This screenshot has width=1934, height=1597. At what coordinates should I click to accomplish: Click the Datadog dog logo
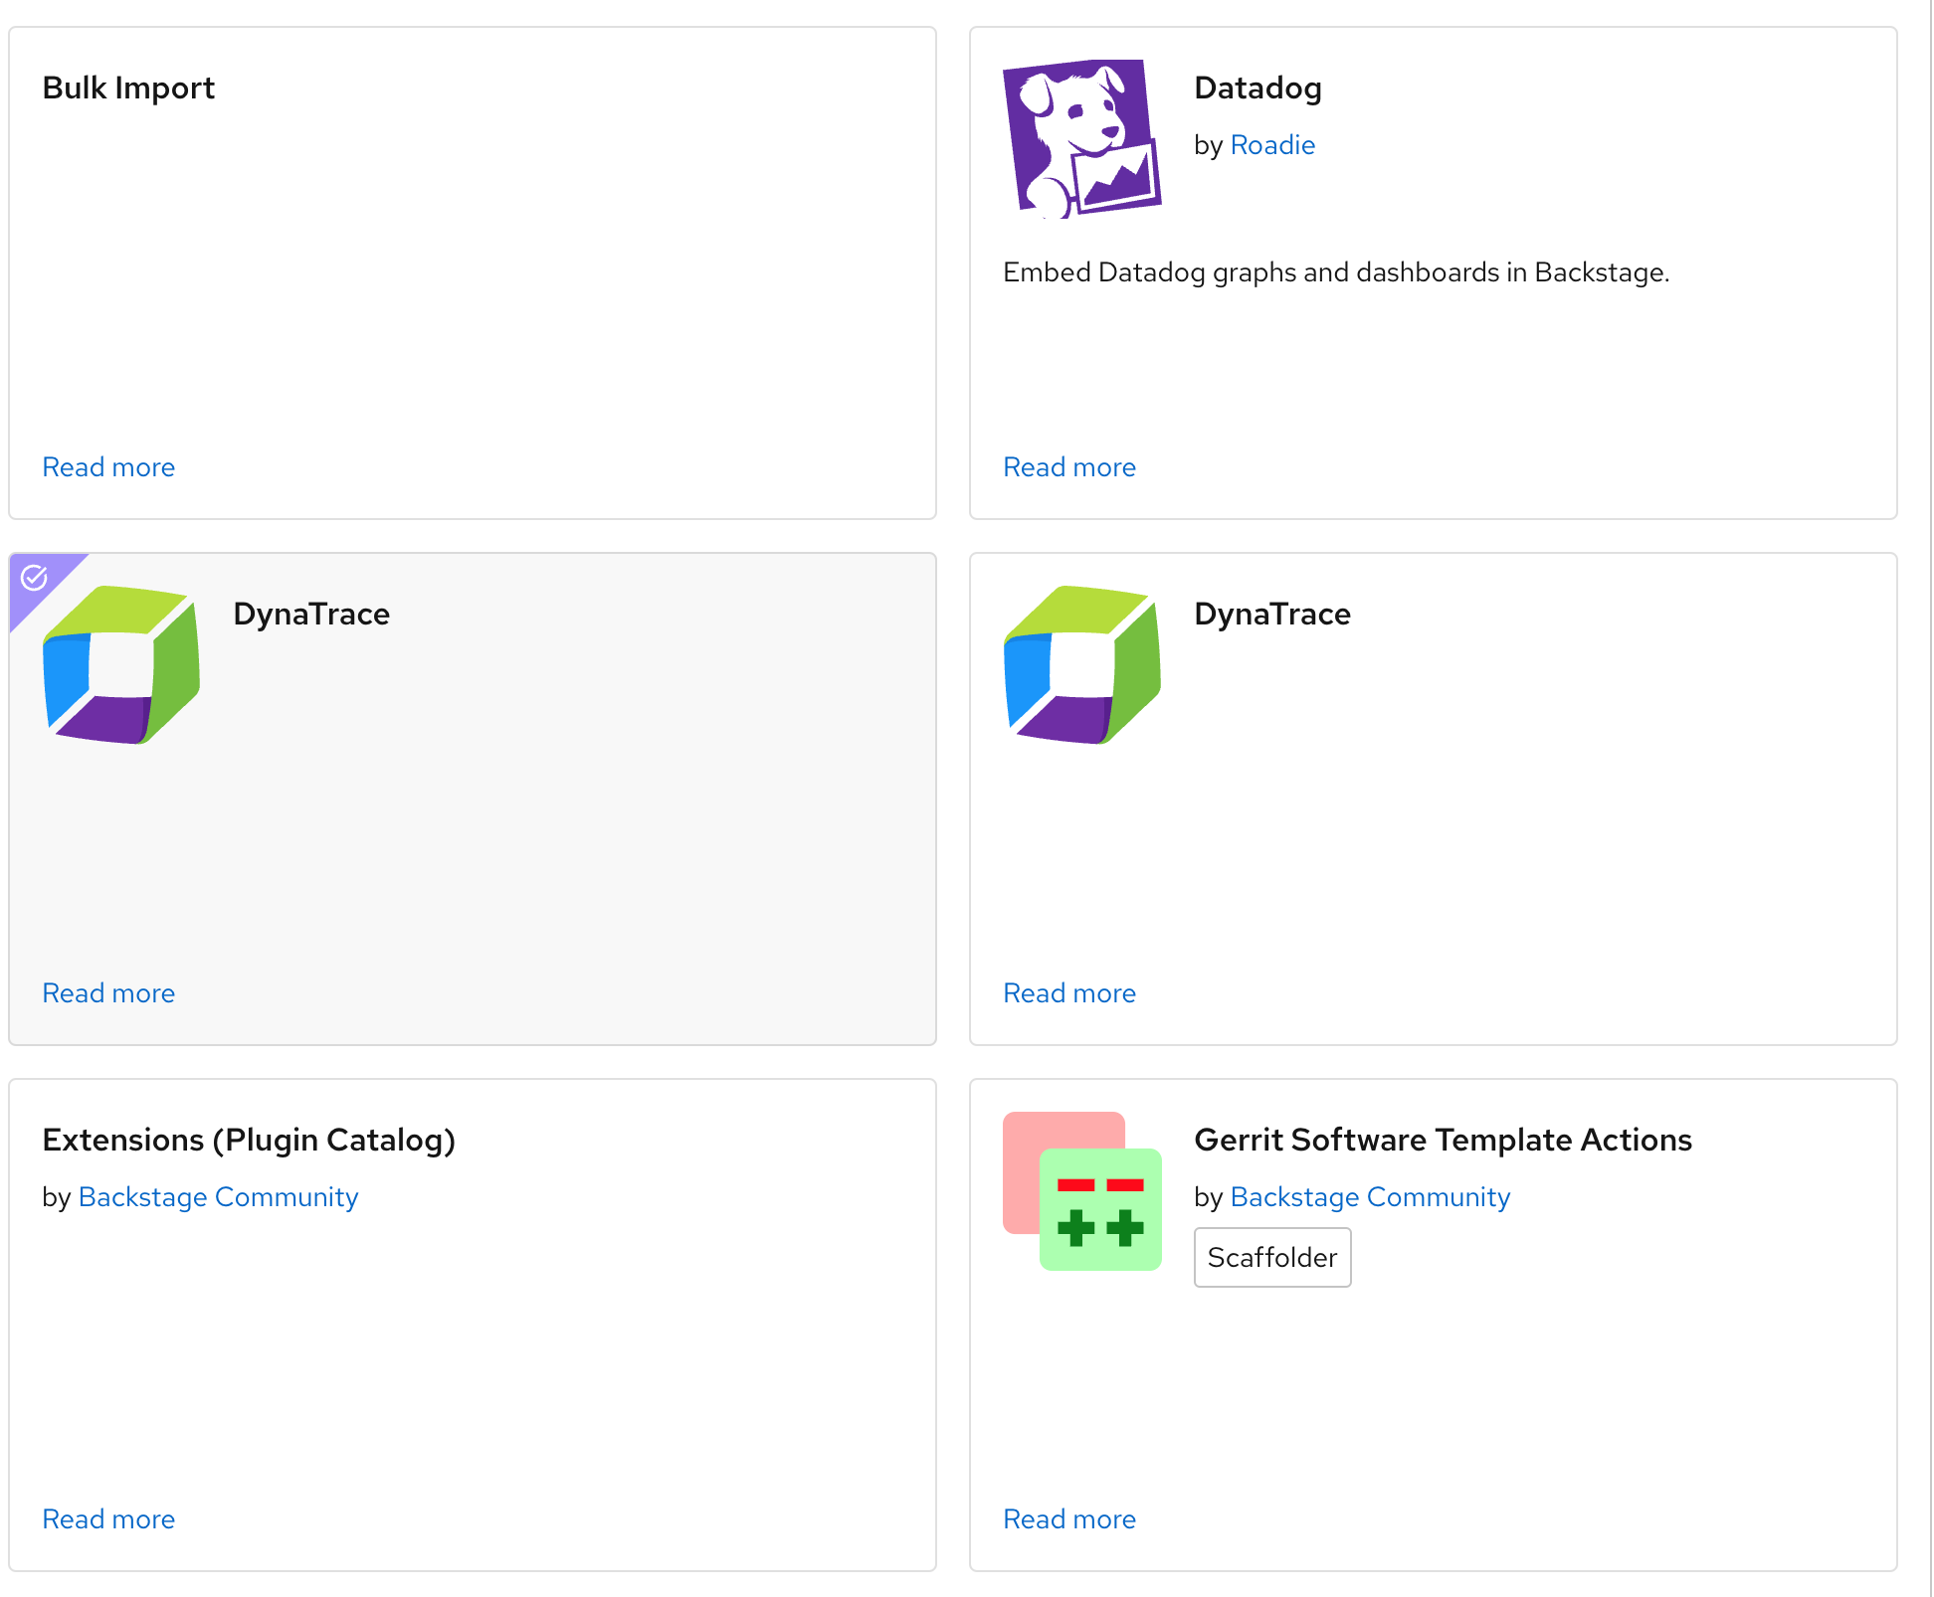1081,138
